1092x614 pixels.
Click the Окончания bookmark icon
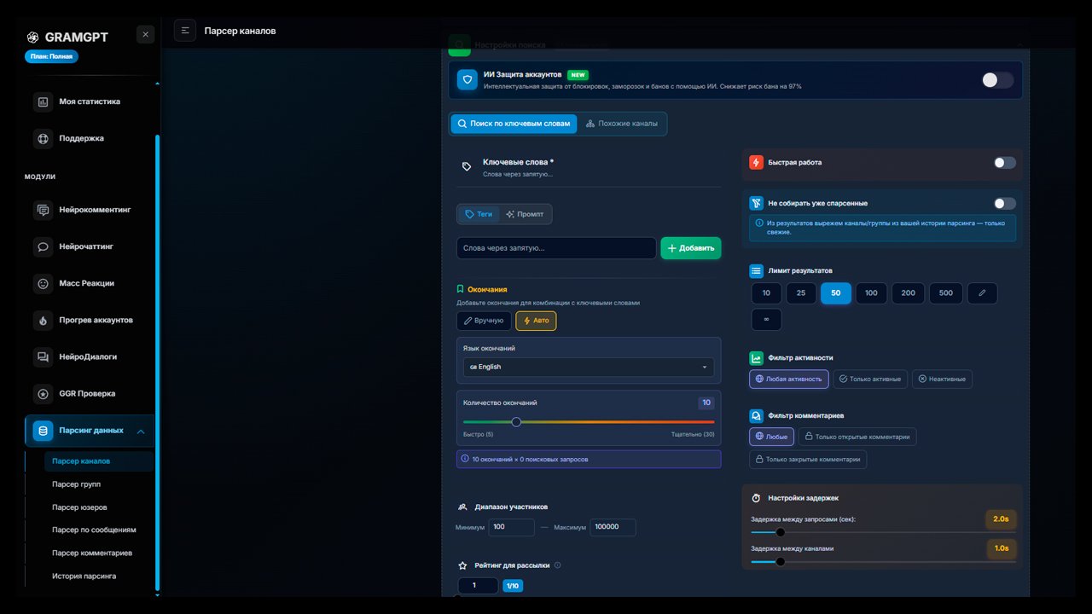(461, 289)
